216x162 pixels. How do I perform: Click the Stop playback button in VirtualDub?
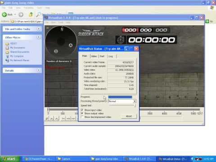pos(47,119)
